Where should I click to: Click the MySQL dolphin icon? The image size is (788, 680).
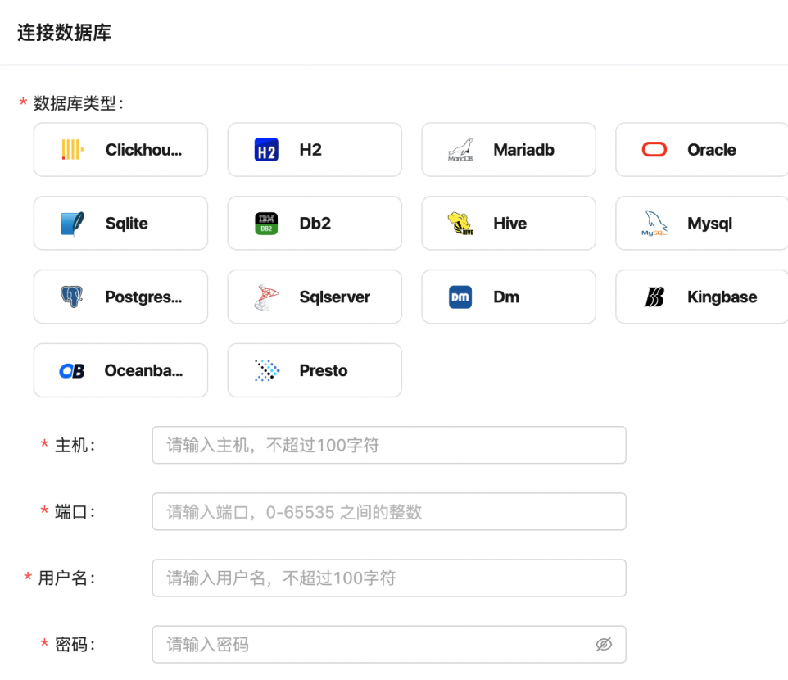[x=654, y=224]
